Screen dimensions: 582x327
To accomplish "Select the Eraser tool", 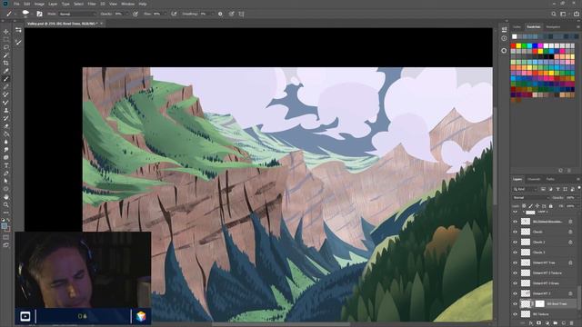I will point(6,126).
